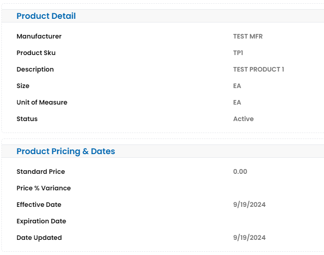Viewport: 324px width, 255px height.
Task: Click the Product Sku label
Action: [x=36, y=53]
